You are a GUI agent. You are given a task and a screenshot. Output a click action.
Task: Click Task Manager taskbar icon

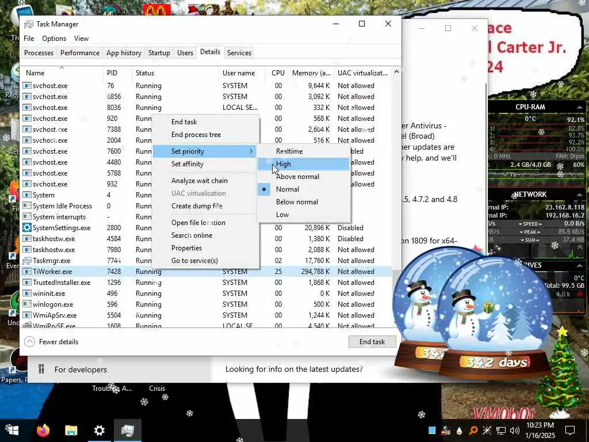pos(128,430)
